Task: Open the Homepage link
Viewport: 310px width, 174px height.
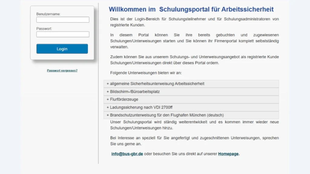Action: tap(228, 154)
